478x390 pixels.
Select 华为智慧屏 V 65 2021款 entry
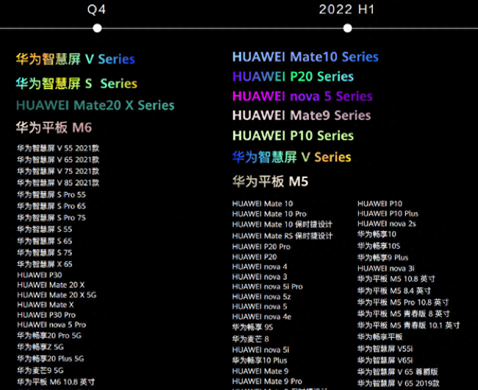[58, 160]
